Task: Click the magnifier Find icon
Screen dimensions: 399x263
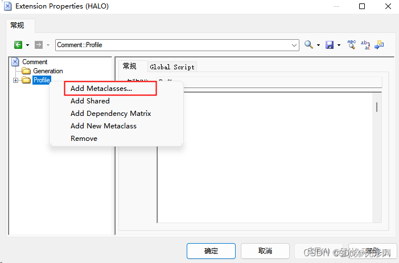Action: [308, 45]
